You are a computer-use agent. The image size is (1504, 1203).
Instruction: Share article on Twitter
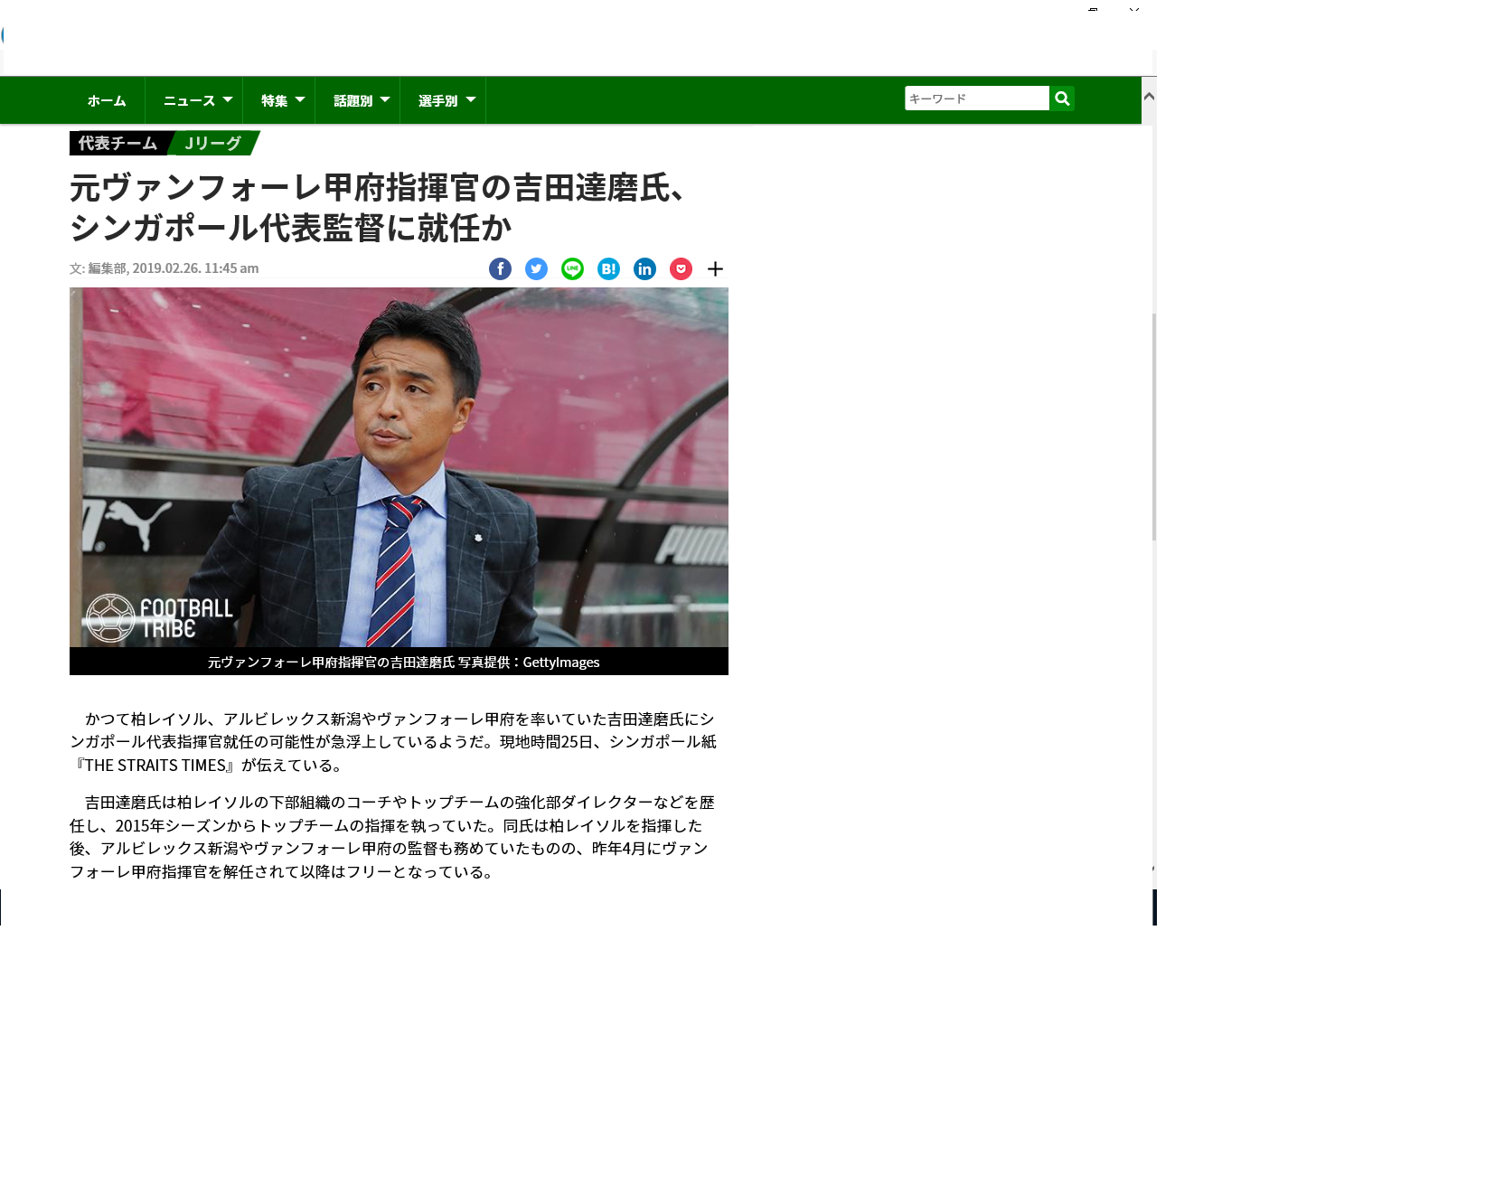[x=536, y=268]
